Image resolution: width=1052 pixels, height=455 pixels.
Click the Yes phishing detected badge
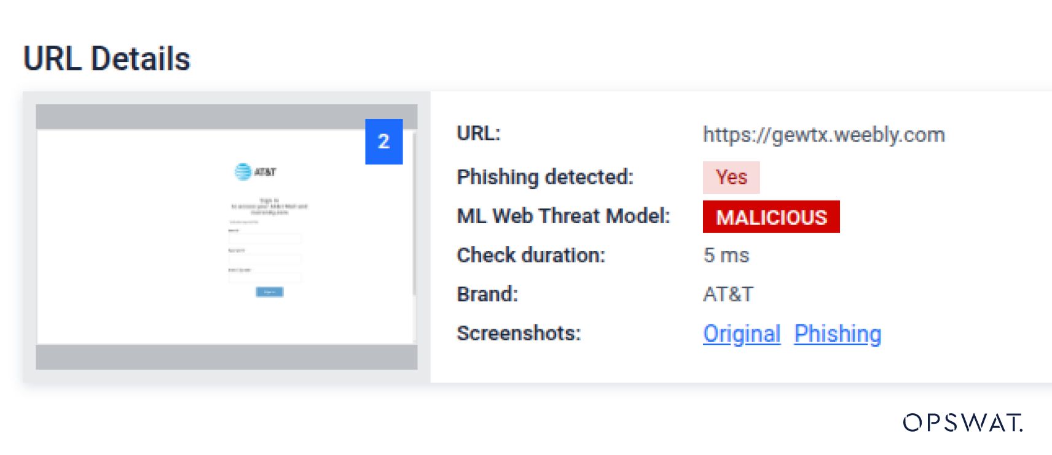click(x=731, y=177)
